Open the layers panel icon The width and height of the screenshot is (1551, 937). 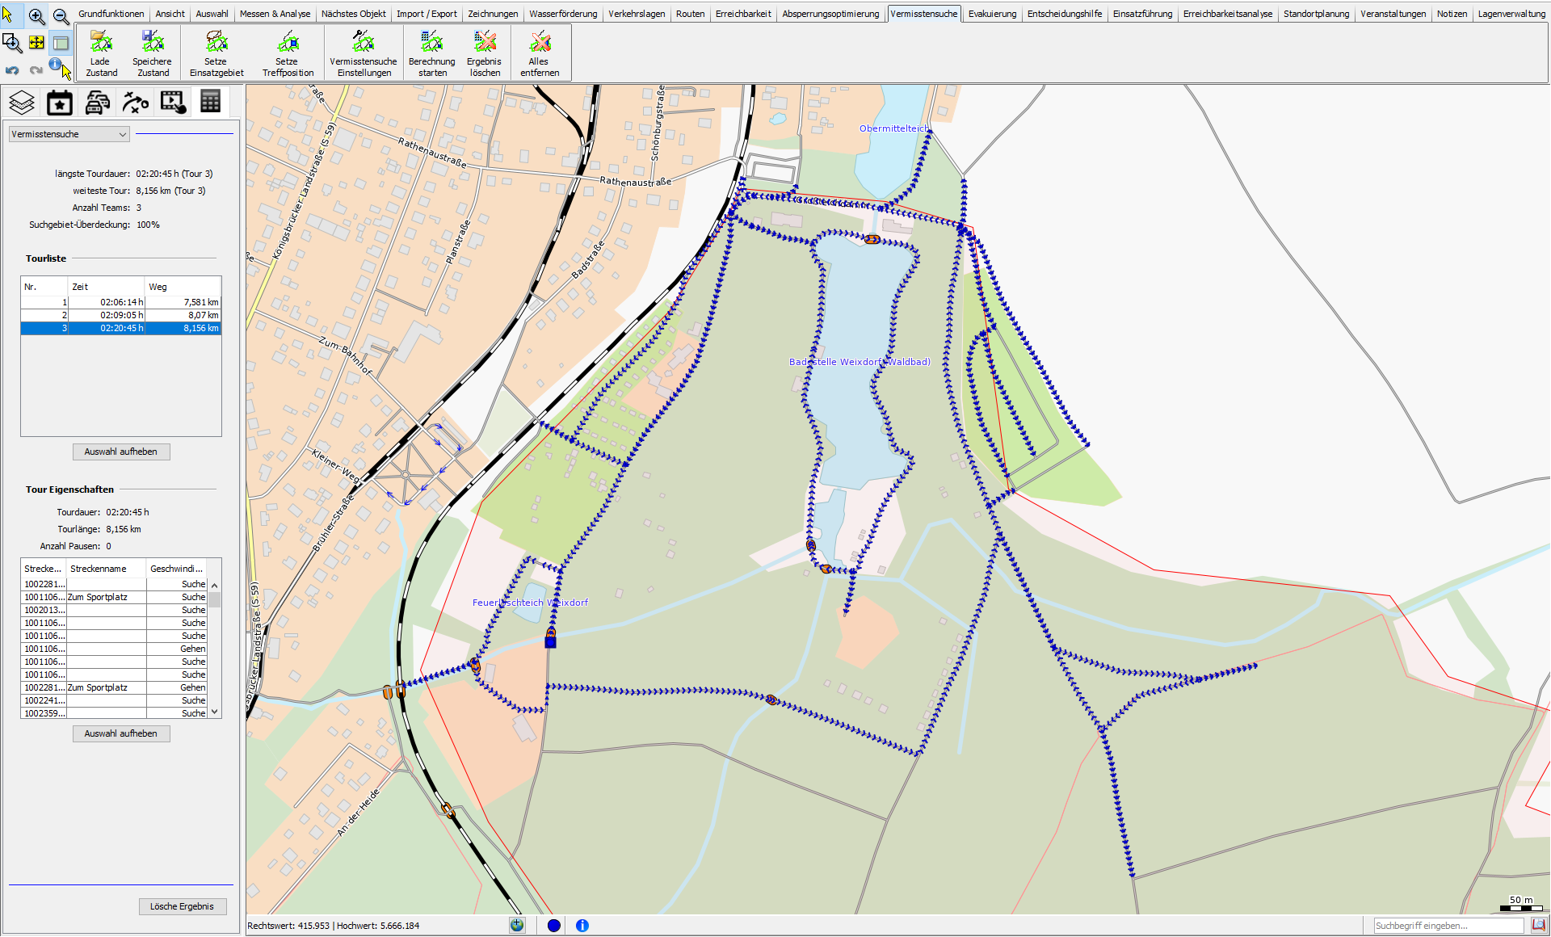(22, 103)
